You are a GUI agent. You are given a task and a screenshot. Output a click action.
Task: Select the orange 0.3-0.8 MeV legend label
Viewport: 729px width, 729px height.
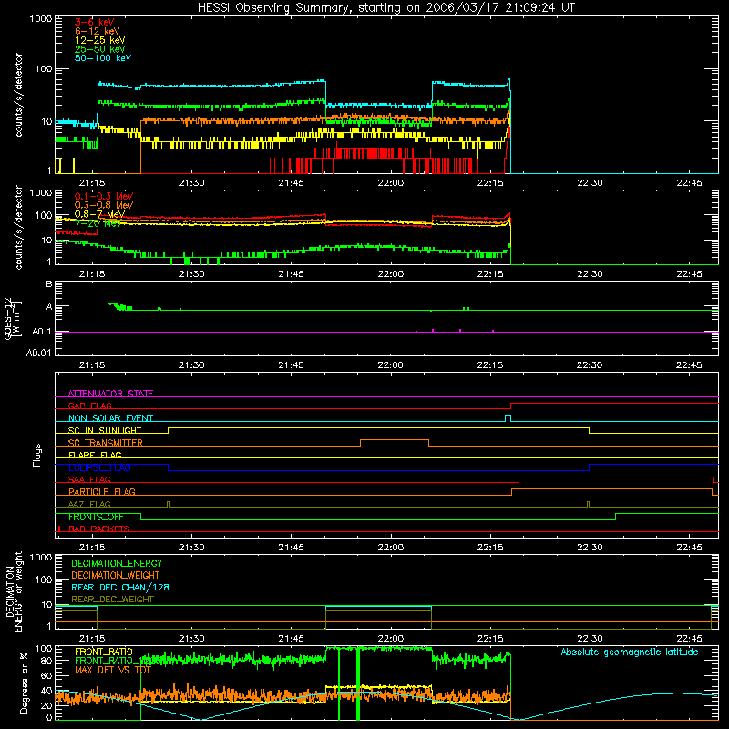coord(104,205)
